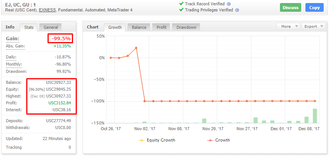Click the peak growth point before Nov 02
This screenshot has width=329, height=159.
click(x=136, y=48)
